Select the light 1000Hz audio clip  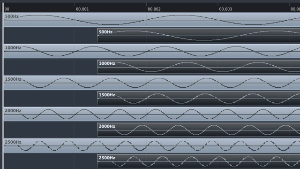pyautogui.click(x=152, y=51)
